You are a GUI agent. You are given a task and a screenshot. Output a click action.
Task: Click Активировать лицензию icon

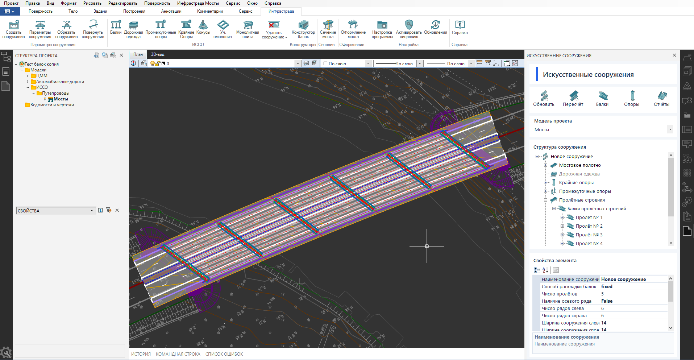tap(409, 29)
